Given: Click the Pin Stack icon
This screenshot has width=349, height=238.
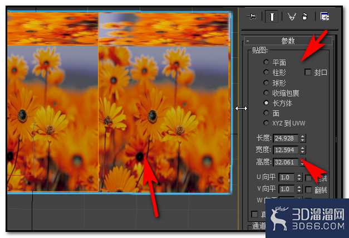Looking at the screenshot, I should pos(252,17).
